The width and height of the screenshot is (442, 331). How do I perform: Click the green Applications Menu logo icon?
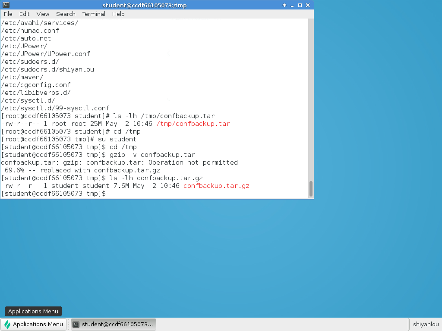(x=7, y=325)
